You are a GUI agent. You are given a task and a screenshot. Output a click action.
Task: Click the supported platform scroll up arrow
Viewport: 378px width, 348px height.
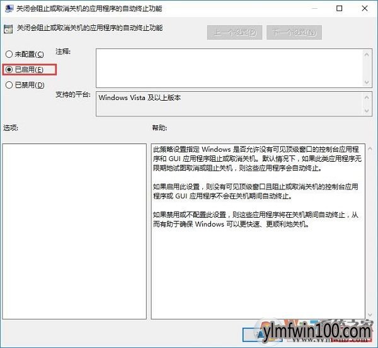[367, 98]
